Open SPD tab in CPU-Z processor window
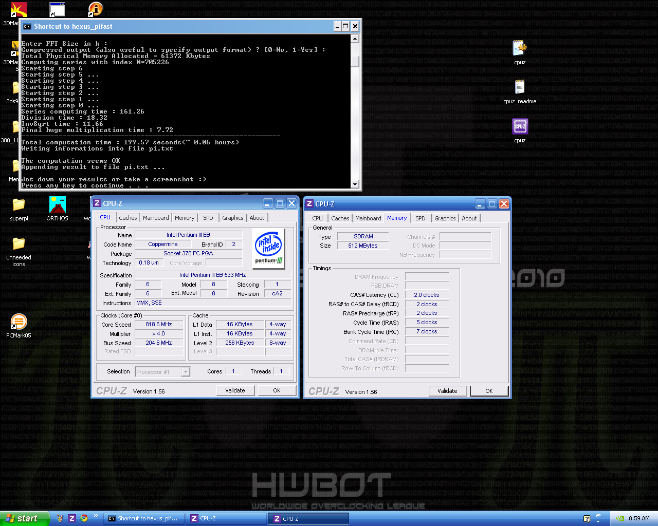 pos(208,218)
